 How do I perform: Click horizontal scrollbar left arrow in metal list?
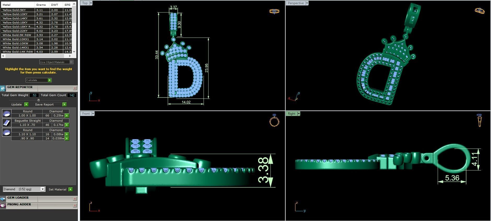point(3,56)
